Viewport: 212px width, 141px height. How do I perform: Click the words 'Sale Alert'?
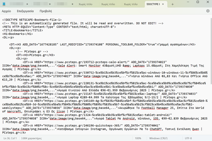point(67,66)
